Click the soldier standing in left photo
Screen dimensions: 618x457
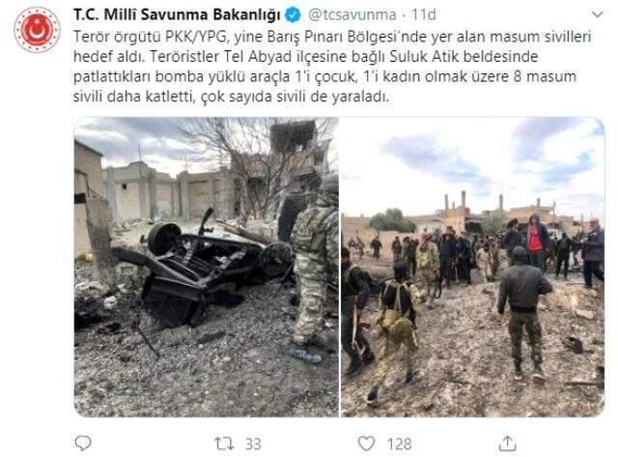314,269
